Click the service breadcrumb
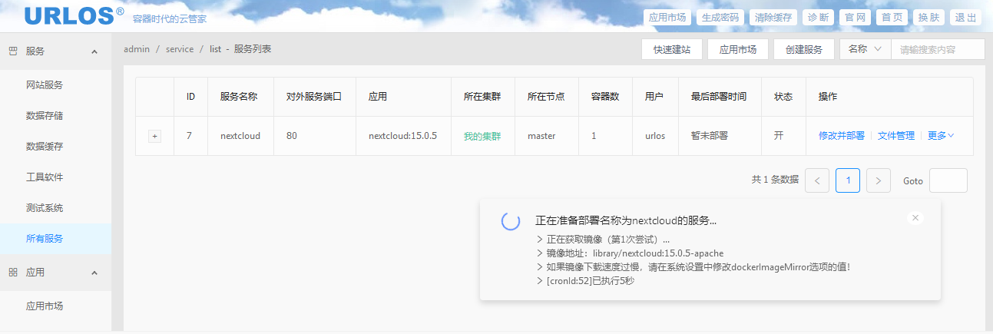Screen dimensions: 993x334 180,49
